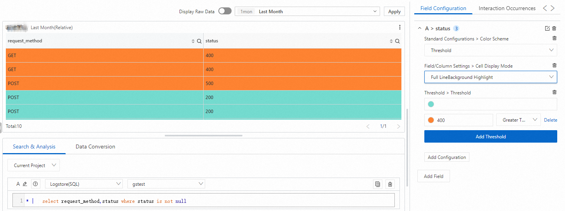Screen dimensions: 565x211
Task: Search within request_method column
Action: (199, 41)
